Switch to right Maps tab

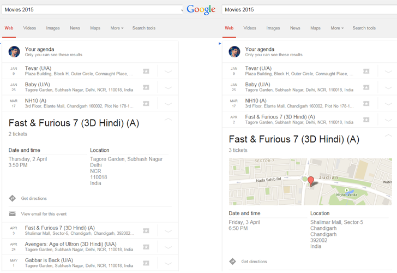315,28
